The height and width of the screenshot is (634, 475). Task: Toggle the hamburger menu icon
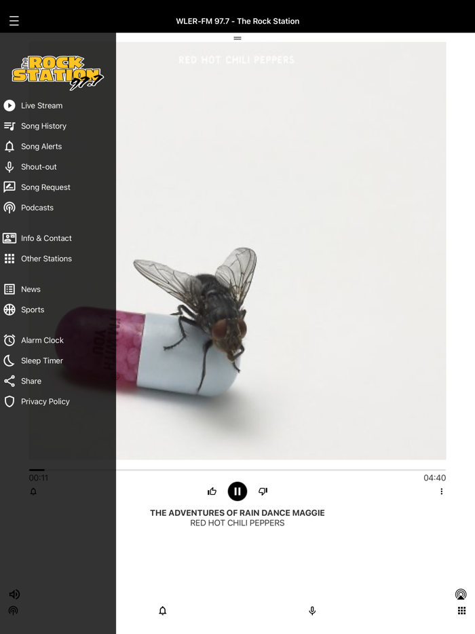14,20
